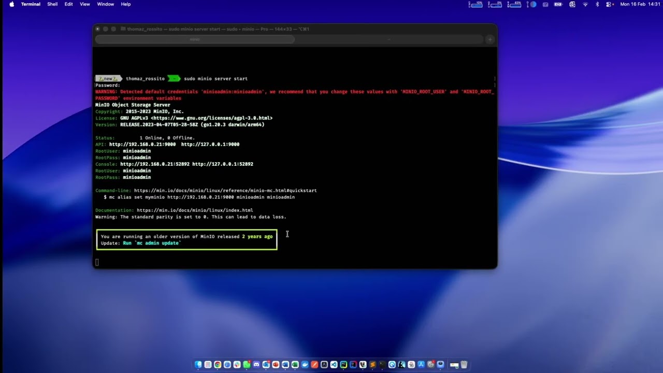Screen dimensions: 663x373
Task: Open the Edit menu
Action: pyautogui.click(x=68, y=4)
